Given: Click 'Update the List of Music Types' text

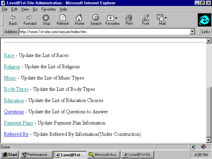Looking at the screenshot, I should [52, 78].
